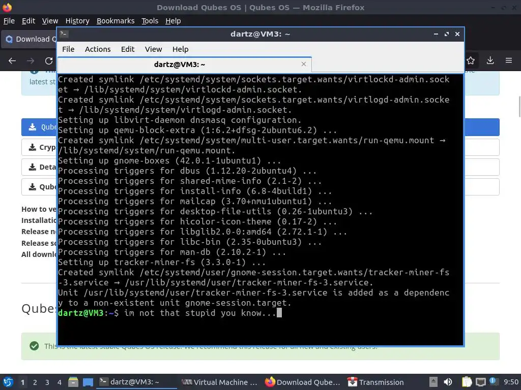The width and height of the screenshot is (521, 390).
Task: Click the fourth Qubes download button
Action: 39,187
